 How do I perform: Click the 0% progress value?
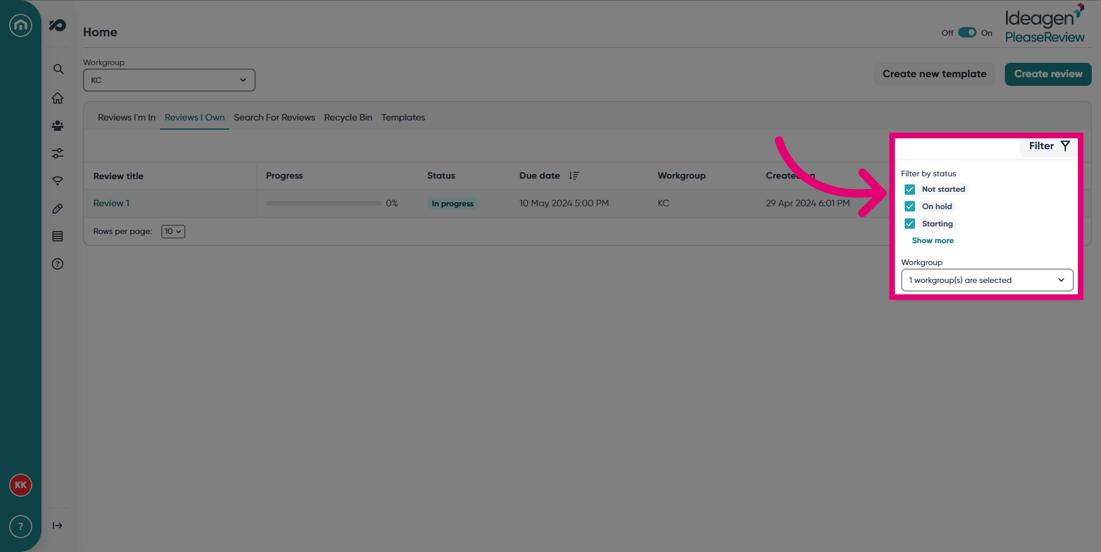392,203
